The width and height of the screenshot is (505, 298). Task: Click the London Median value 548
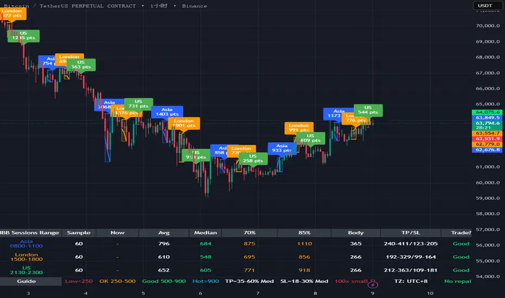(205, 257)
